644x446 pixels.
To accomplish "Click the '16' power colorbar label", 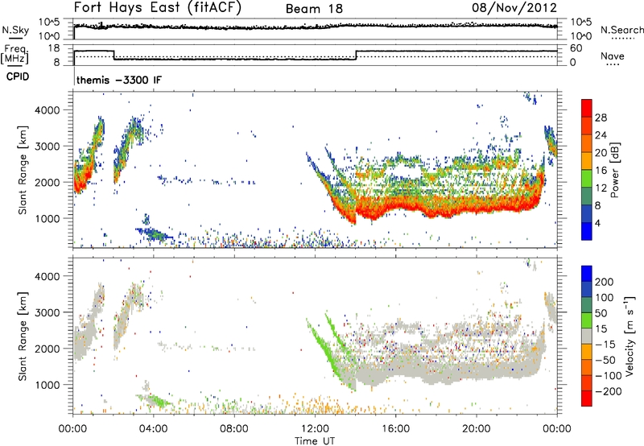I will click(x=601, y=171).
